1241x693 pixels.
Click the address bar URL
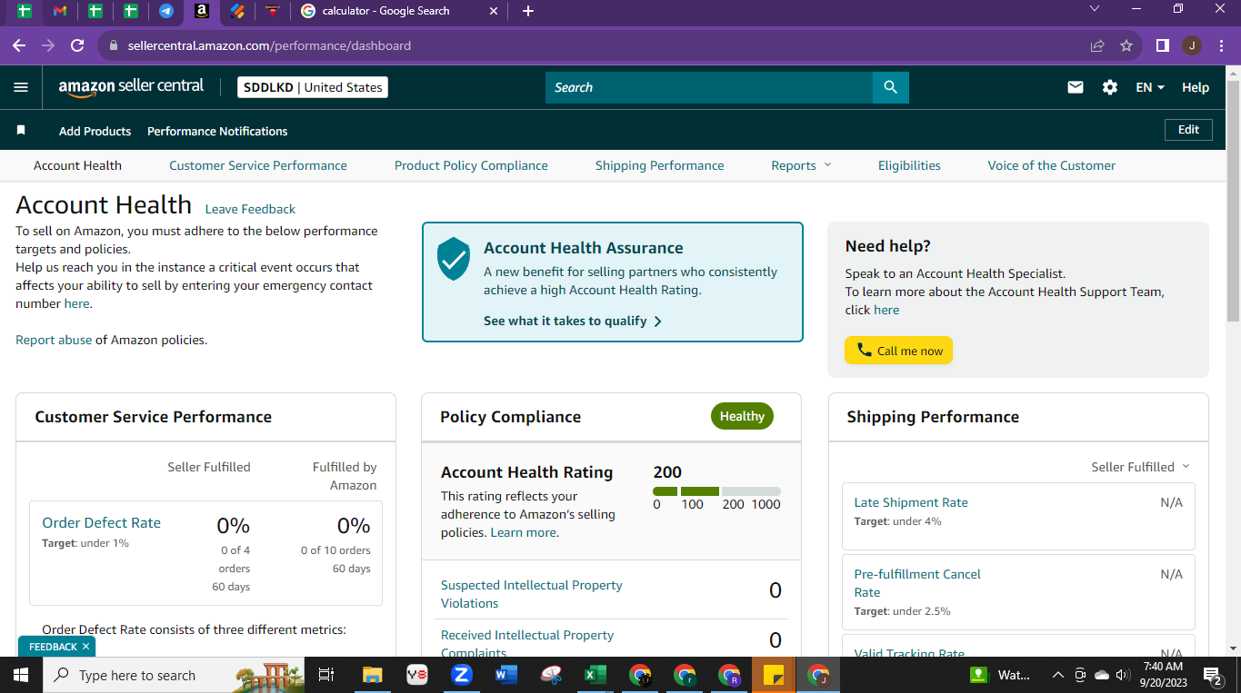[x=269, y=45]
